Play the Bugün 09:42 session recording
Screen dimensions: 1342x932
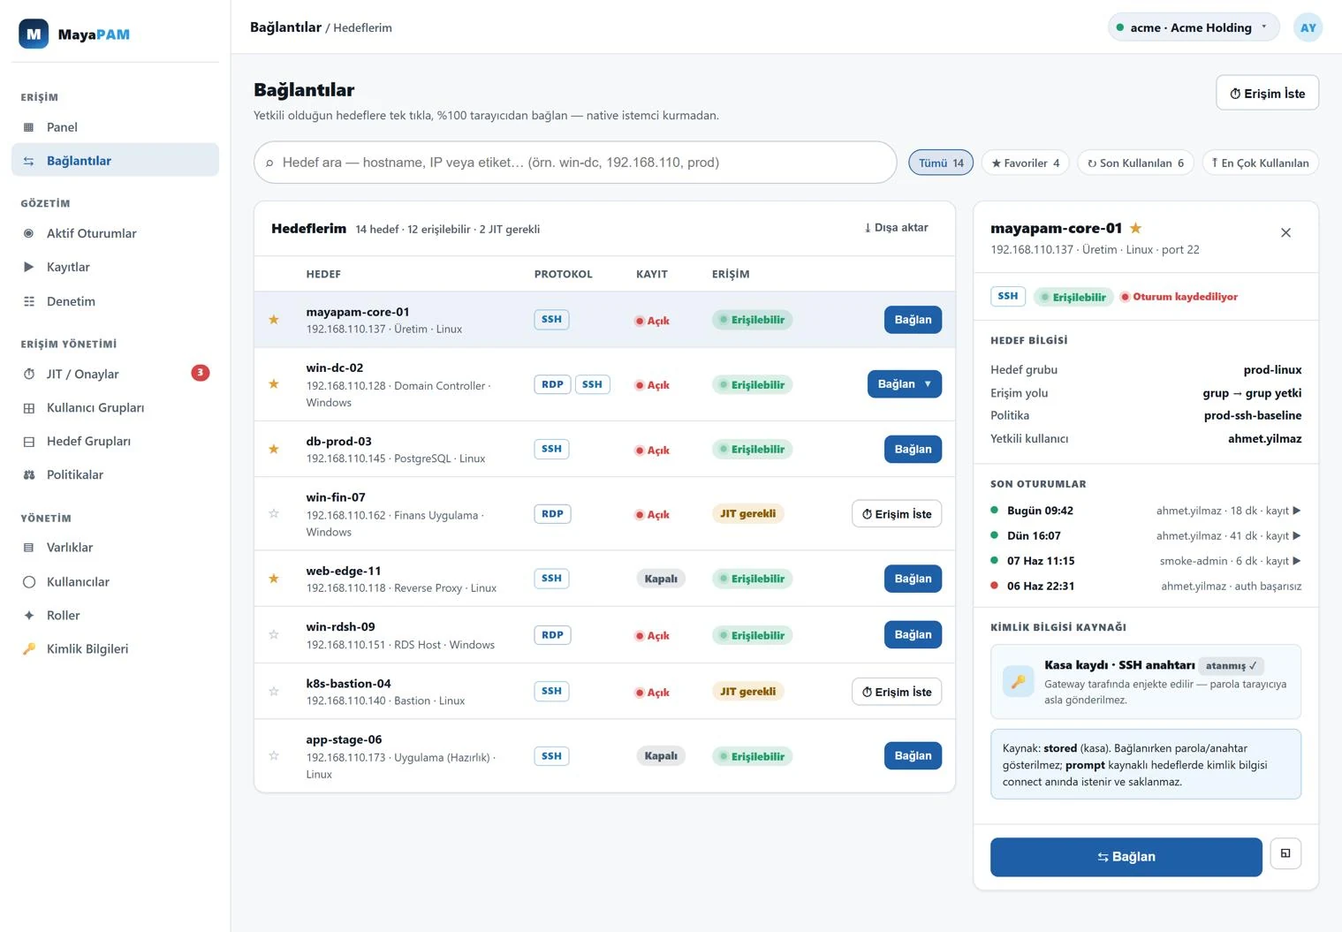coord(1297,511)
